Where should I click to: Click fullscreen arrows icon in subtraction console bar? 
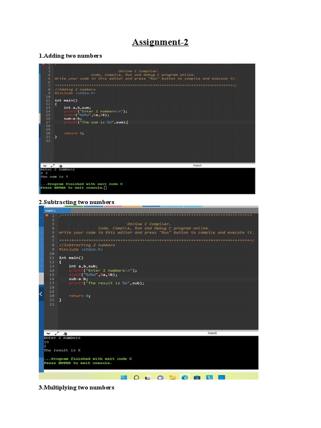(57, 333)
